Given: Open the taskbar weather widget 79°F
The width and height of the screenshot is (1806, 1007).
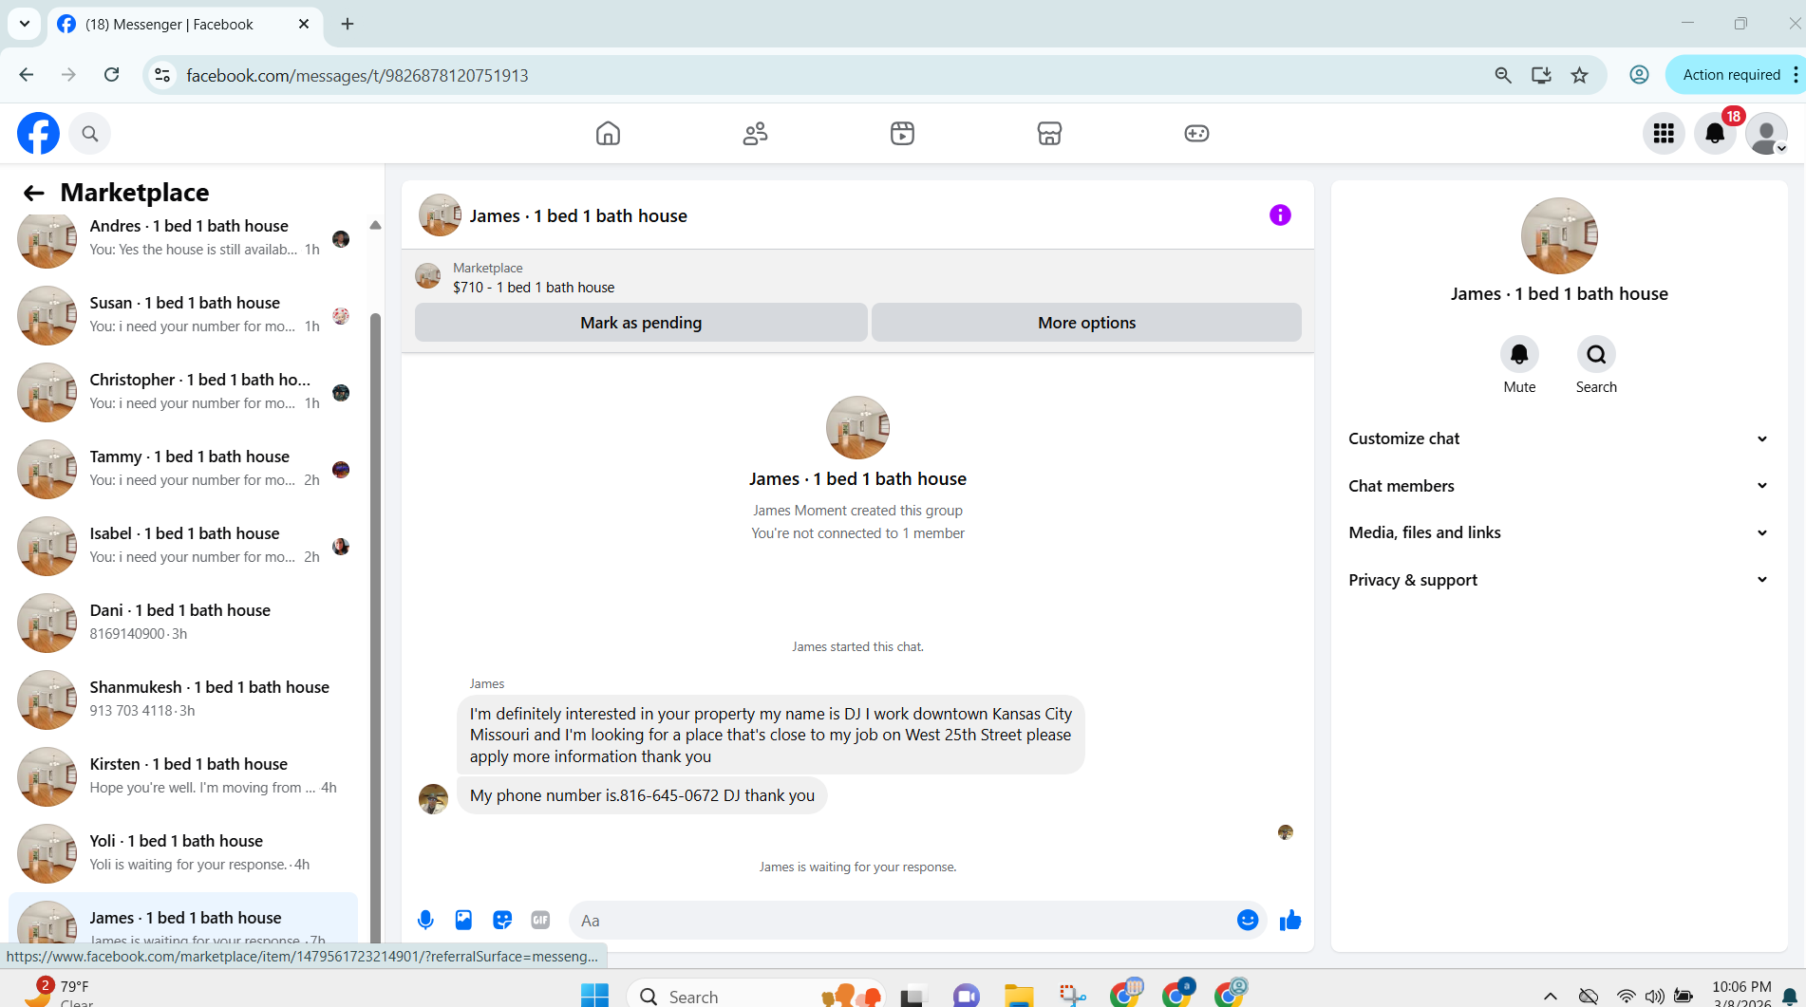Looking at the screenshot, I should [x=59, y=994].
